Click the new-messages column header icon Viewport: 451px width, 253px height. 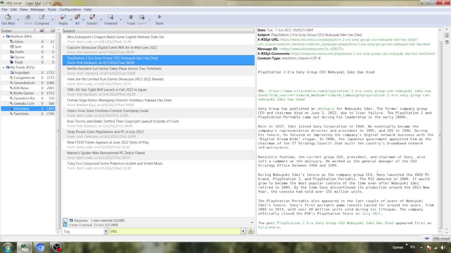[41, 31]
